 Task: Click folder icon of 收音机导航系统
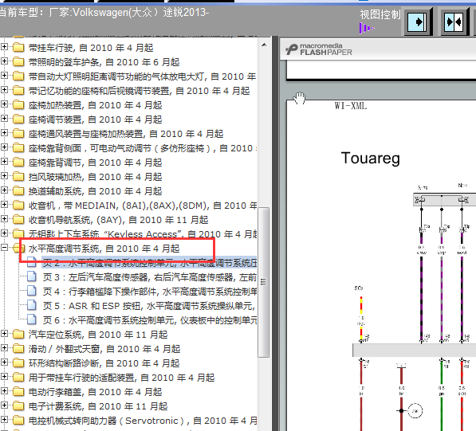click(18, 219)
